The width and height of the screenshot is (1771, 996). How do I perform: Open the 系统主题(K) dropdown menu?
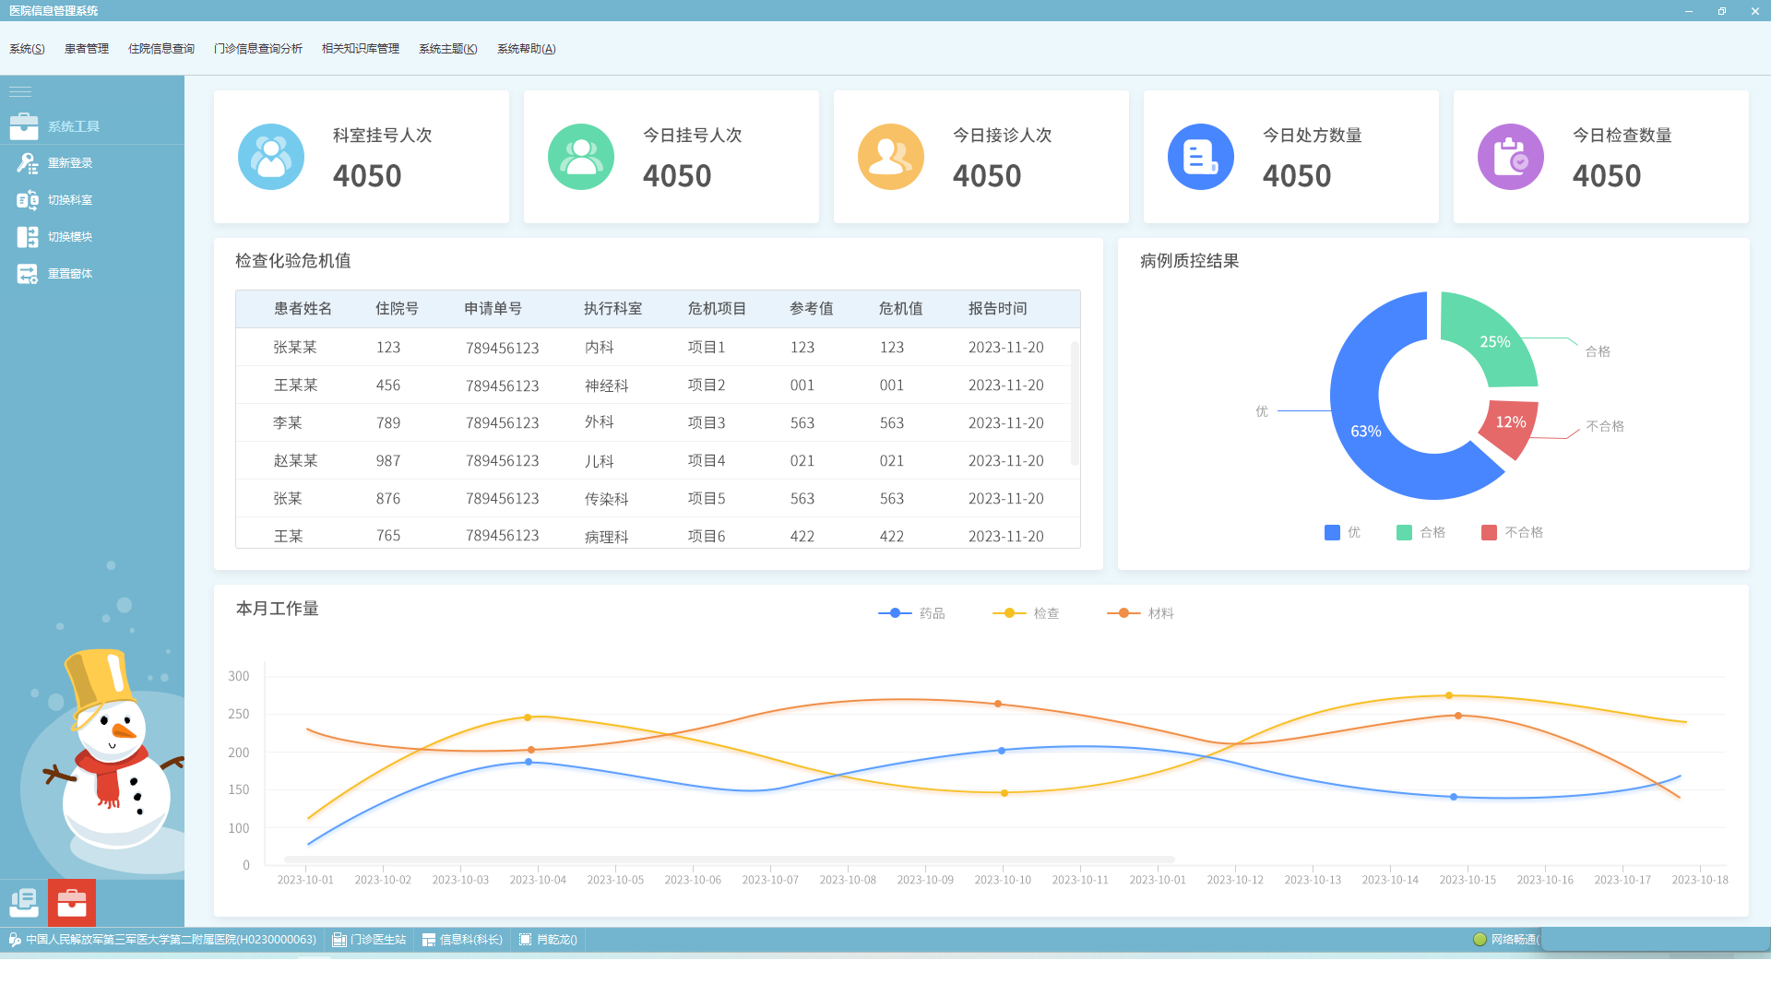447,49
